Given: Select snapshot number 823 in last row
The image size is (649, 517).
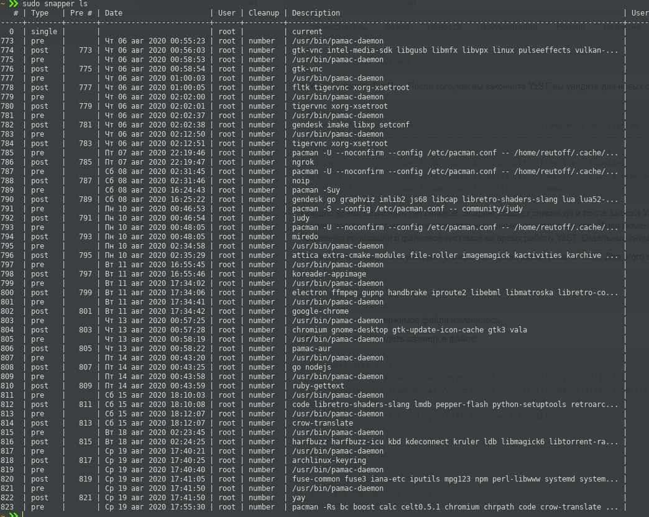Looking at the screenshot, I should (7, 507).
